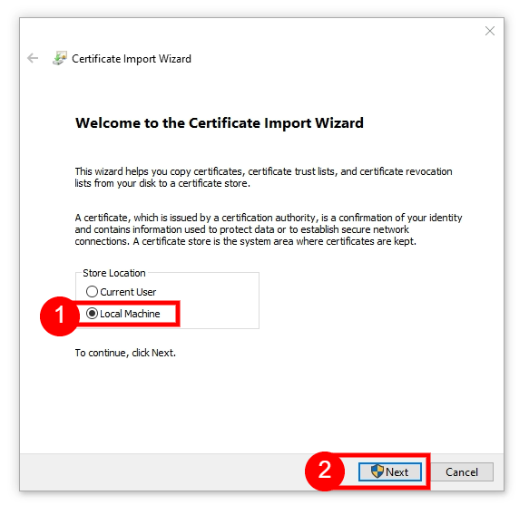Click the 'To continue, click Next' text
Viewport: 529px width, 515px height.
point(125,353)
